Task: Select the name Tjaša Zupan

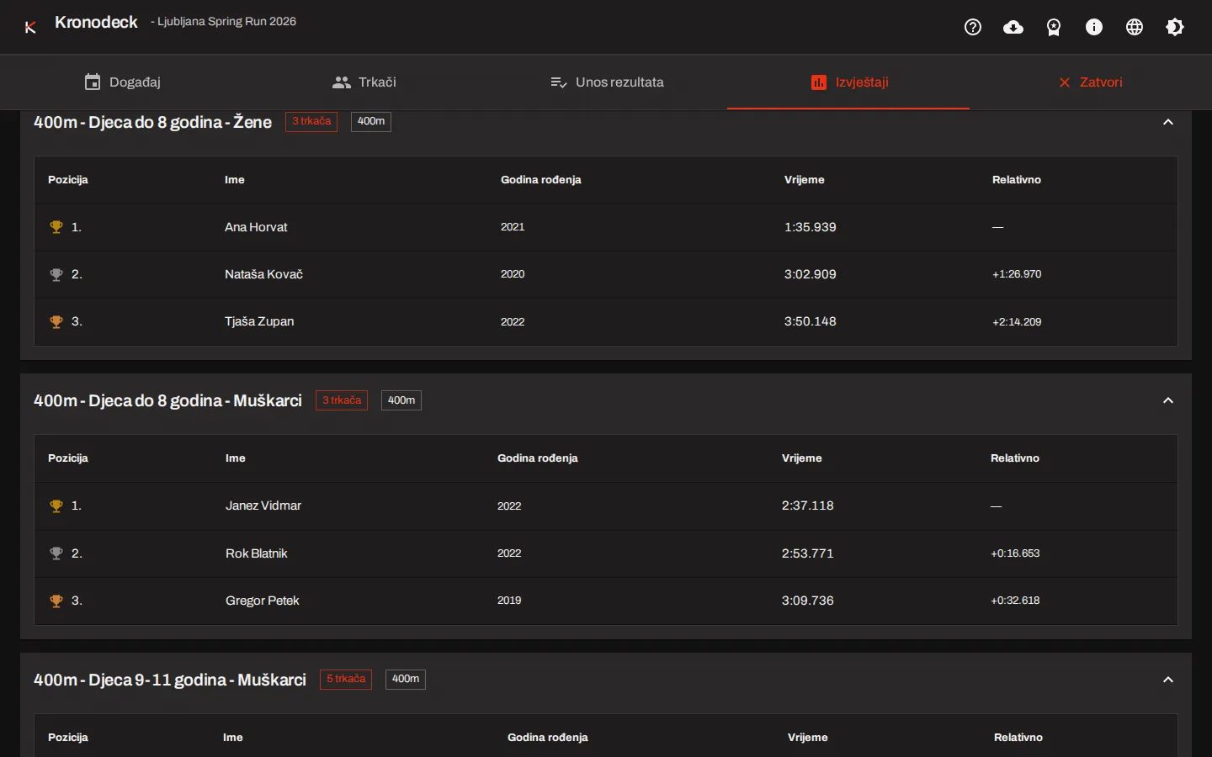Action: tap(259, 321)
